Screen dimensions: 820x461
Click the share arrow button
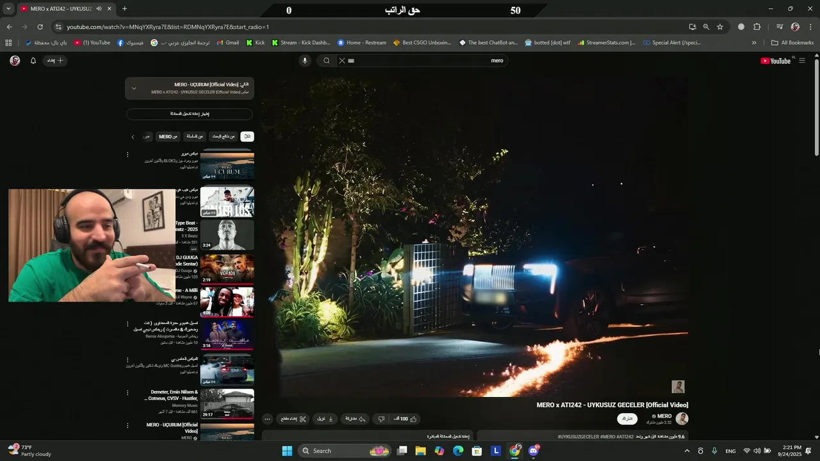[x=355, y=419]
